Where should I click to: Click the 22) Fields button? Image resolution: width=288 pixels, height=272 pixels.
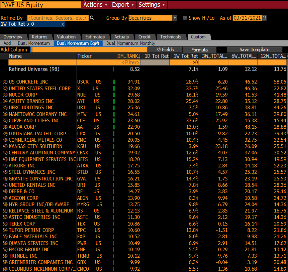point(165,50)
